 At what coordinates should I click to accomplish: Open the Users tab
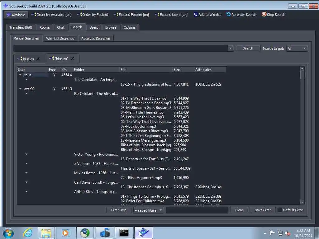point(93,27)
